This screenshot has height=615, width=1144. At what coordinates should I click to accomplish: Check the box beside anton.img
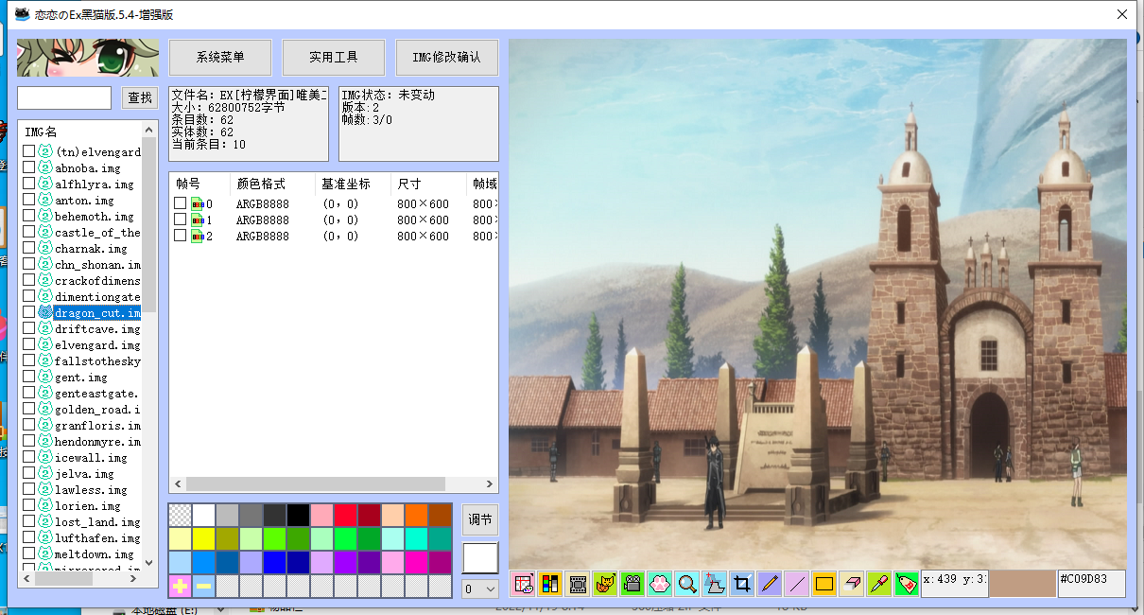29,200
